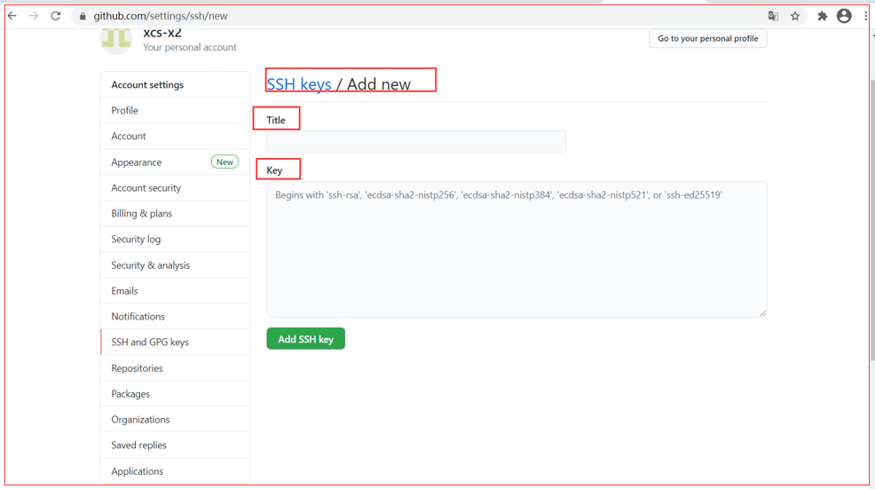Click the page vertical scrollbar

point(871,220)
